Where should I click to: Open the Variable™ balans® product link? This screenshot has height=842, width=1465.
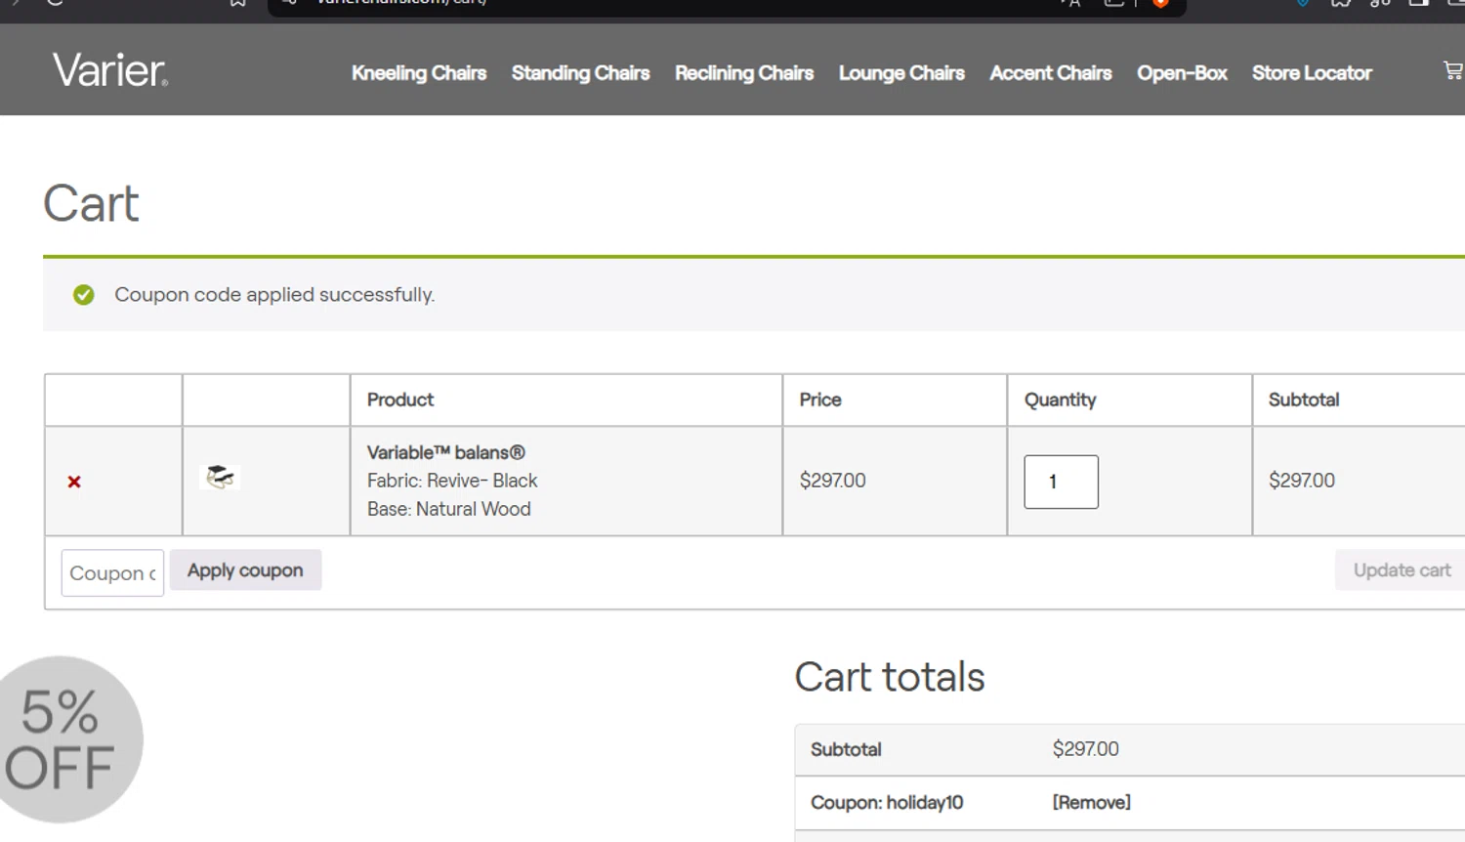[446, 452]
